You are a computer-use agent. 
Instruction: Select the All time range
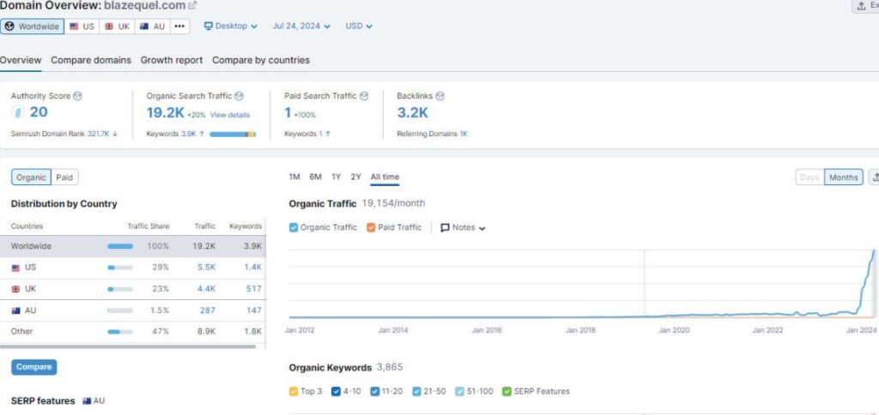click(x=385, y=177)
